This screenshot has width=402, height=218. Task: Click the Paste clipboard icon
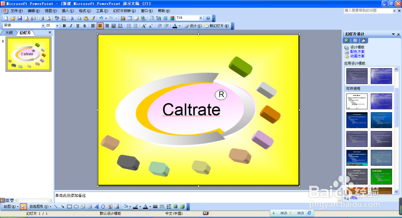point(86,18)
